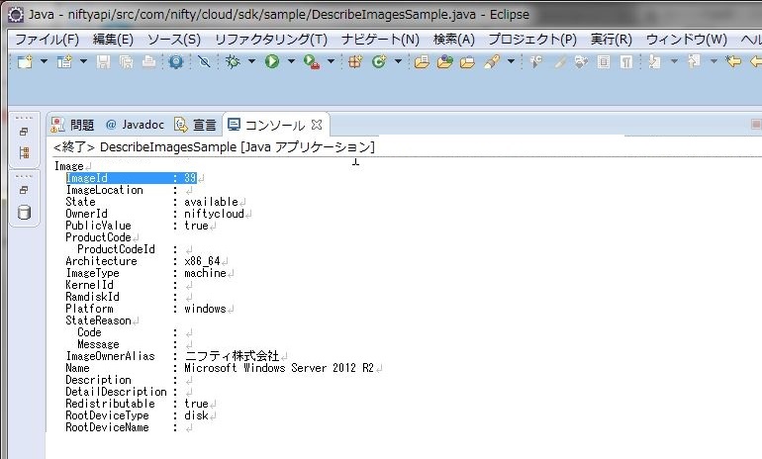The image size is (762, 459).
Task: Toggle the Skip All Breakpoints icon
Action: (204, 61)
